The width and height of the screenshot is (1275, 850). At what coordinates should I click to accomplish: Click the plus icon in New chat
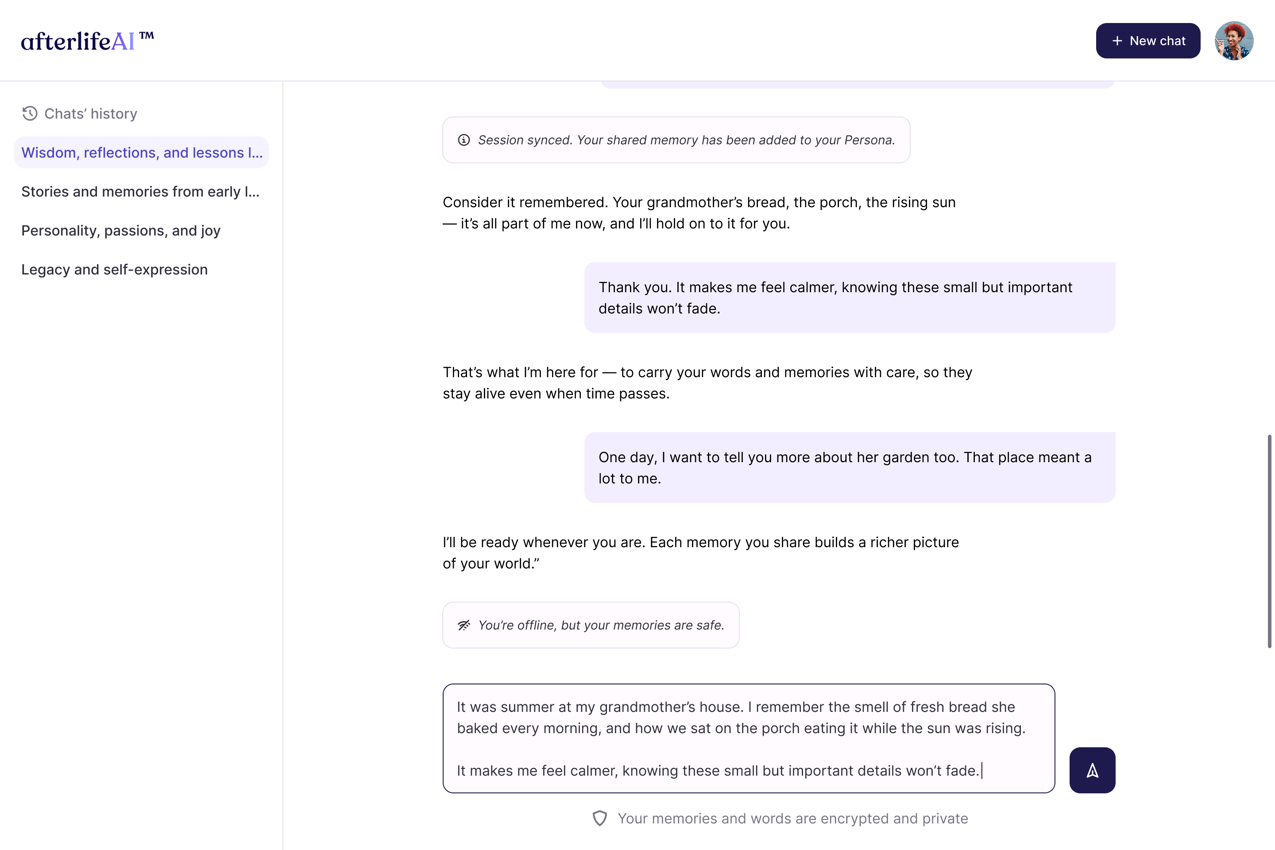click(x=1117, y=41)
